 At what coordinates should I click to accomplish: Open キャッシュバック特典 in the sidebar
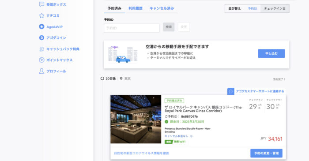click(x=63, y=49)
